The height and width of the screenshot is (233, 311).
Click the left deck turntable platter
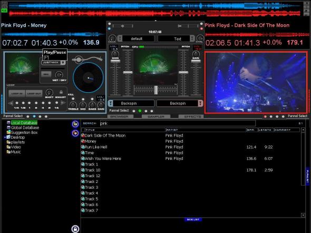pyautogui.click(x=88, y=77)
